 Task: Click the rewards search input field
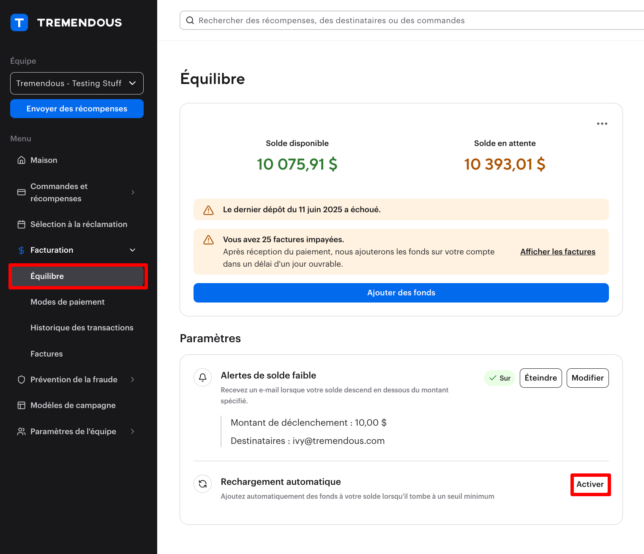point(380,21)
